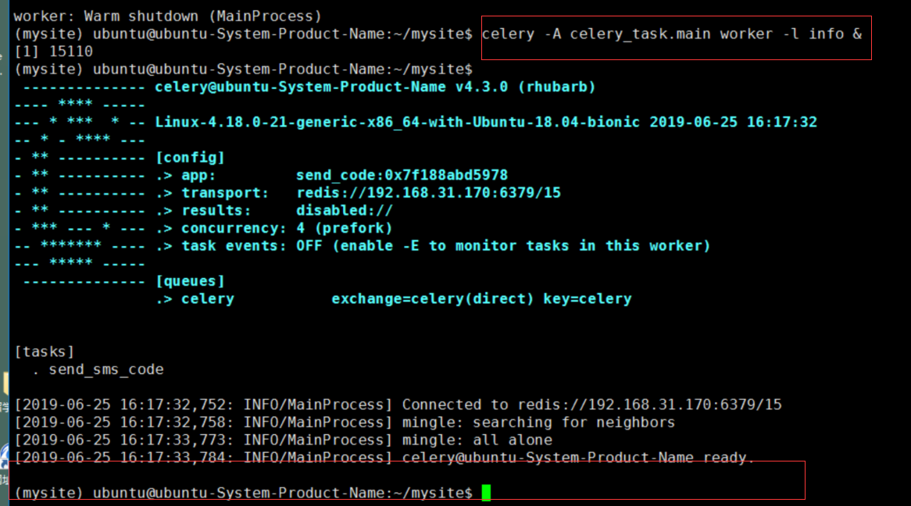Screen dimensions: 911x506
Task: Click the 'exchange=celery(direct)' text
Action: pos(433,299)
